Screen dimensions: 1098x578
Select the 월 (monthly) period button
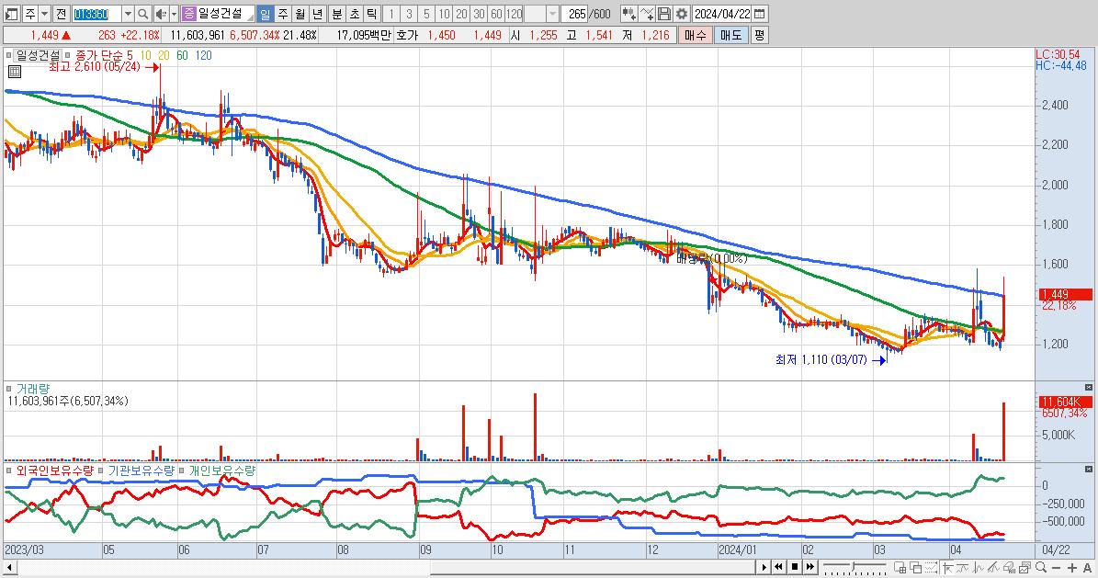tap(300, 13)
